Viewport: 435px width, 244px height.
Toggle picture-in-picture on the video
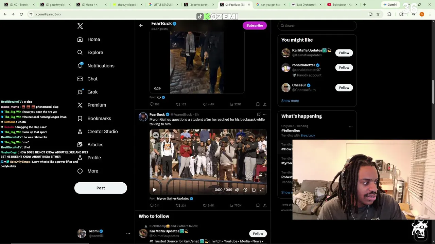(254, 190)
